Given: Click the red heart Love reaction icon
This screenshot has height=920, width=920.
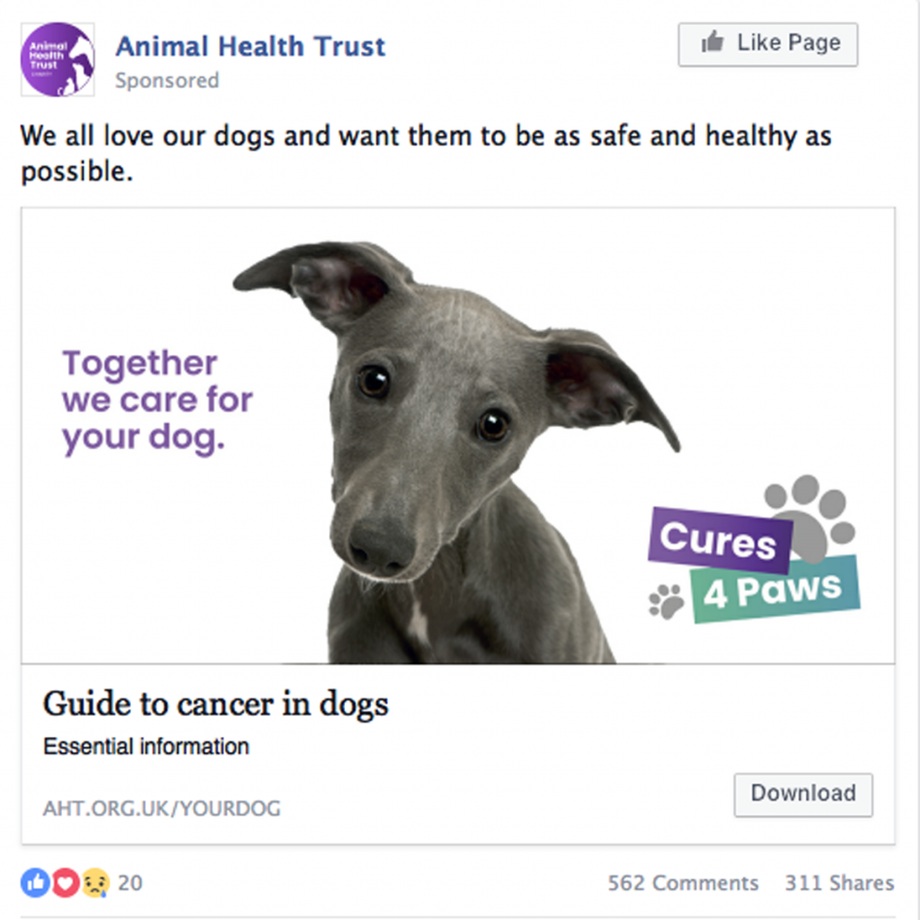Looking at the screenshot, I should coord(66,882).
